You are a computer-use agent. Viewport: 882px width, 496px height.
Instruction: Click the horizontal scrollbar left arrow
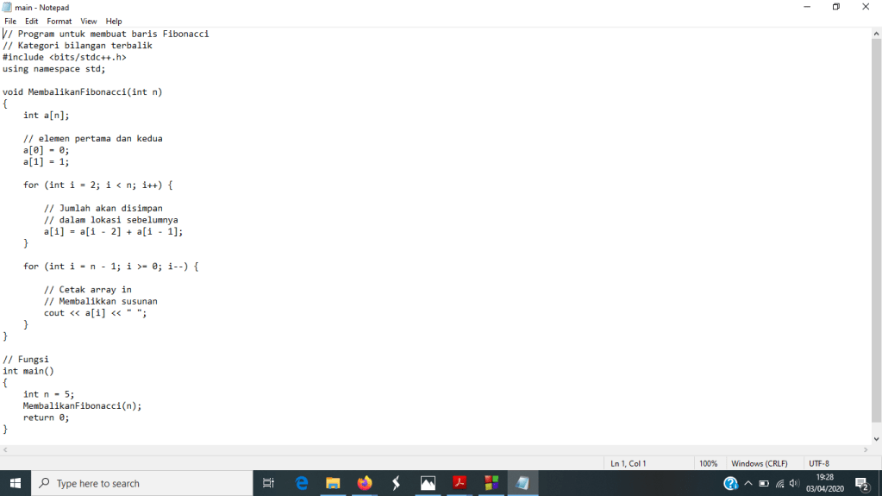(5, 449)
